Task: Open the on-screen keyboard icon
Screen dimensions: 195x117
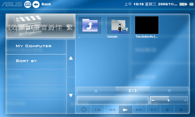Action: tap(28, 5)
